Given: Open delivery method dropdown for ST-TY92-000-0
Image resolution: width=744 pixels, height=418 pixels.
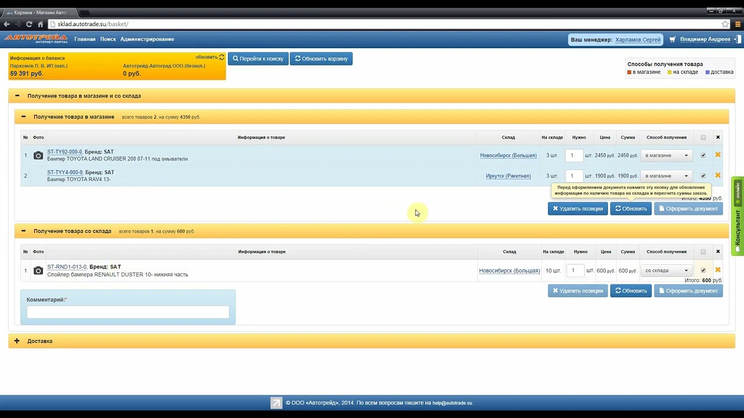Looking at the screenshot, I should coord(667,156).
